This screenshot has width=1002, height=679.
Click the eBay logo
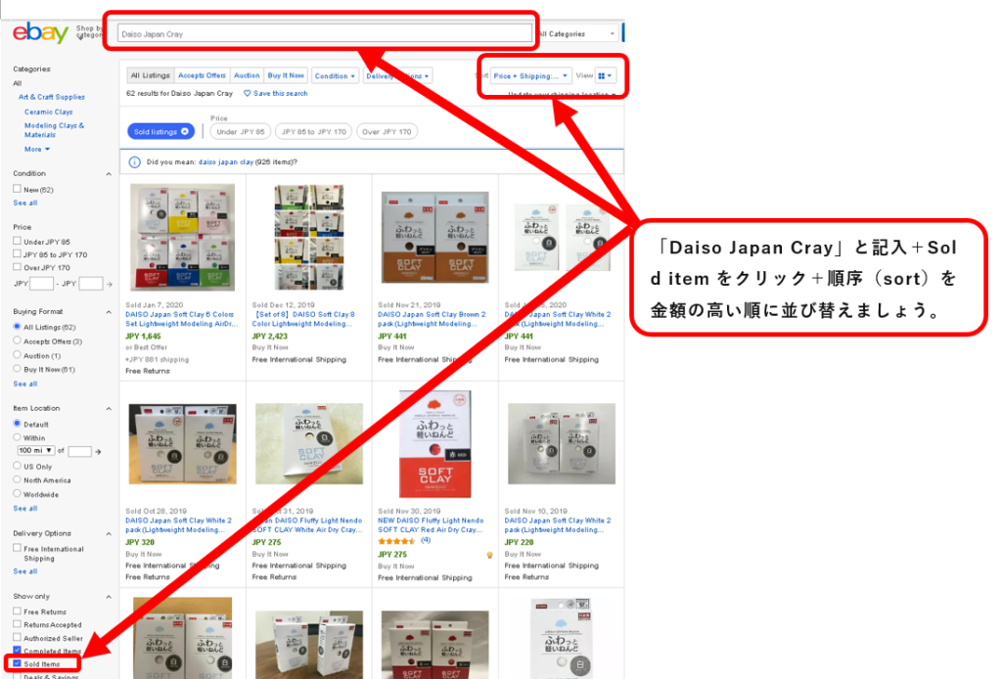[40, 32]
